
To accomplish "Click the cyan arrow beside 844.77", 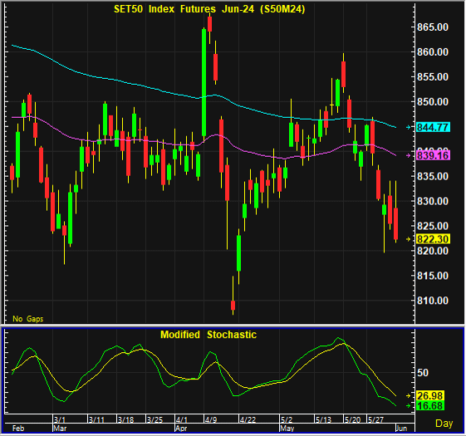I will coord(409,128).
